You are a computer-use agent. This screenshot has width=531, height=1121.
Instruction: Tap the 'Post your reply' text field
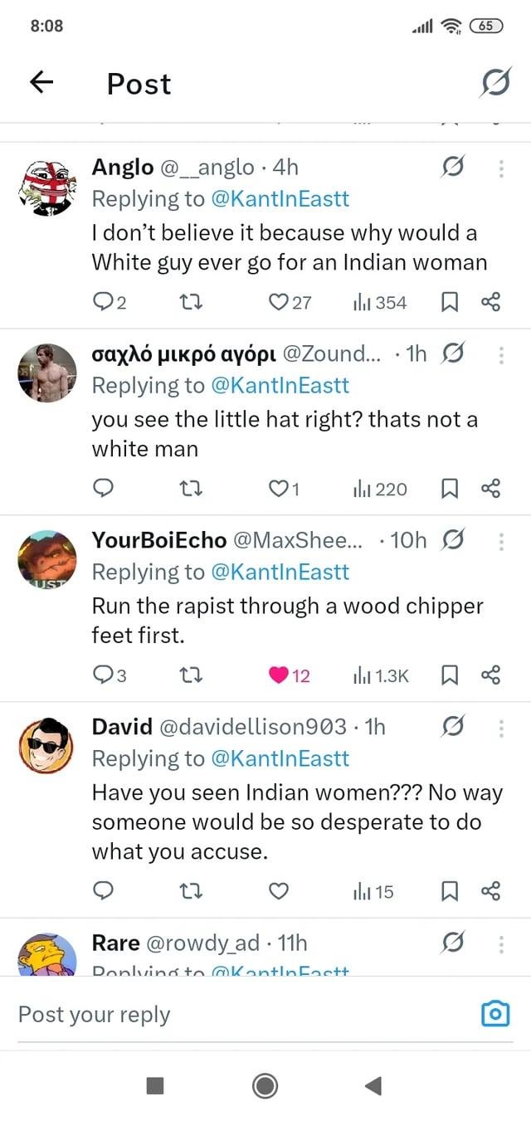point(241,1014)
